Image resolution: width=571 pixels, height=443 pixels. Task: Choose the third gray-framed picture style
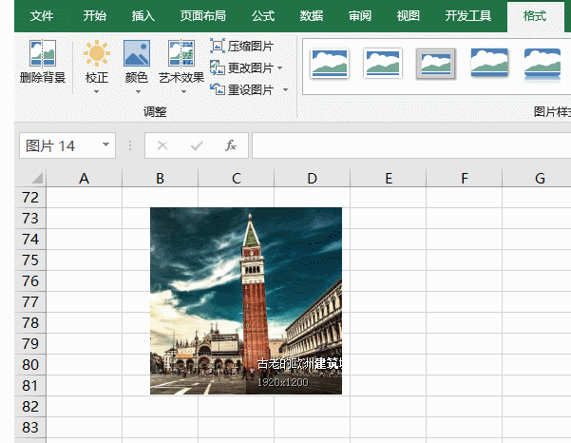pos(436,64)
